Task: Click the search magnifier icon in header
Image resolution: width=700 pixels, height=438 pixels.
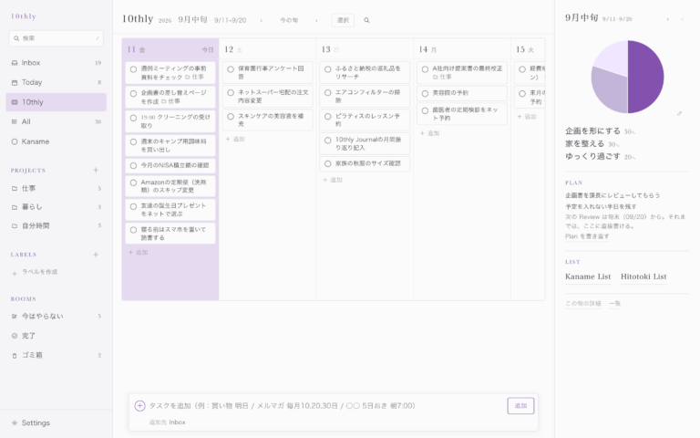Action: [366, 20]
